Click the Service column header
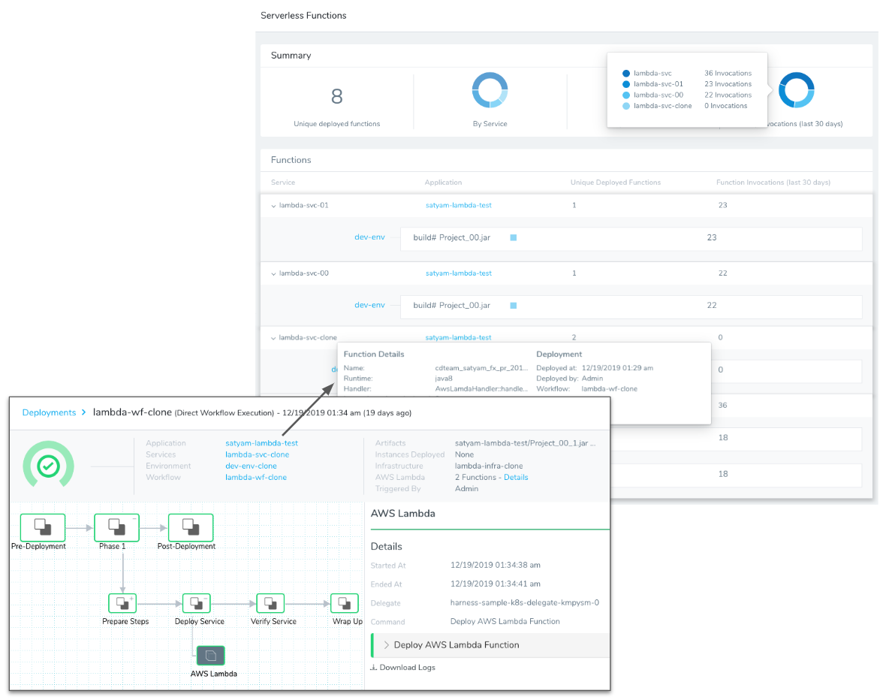This screenshot has width=886, height=700. (282, 182)
